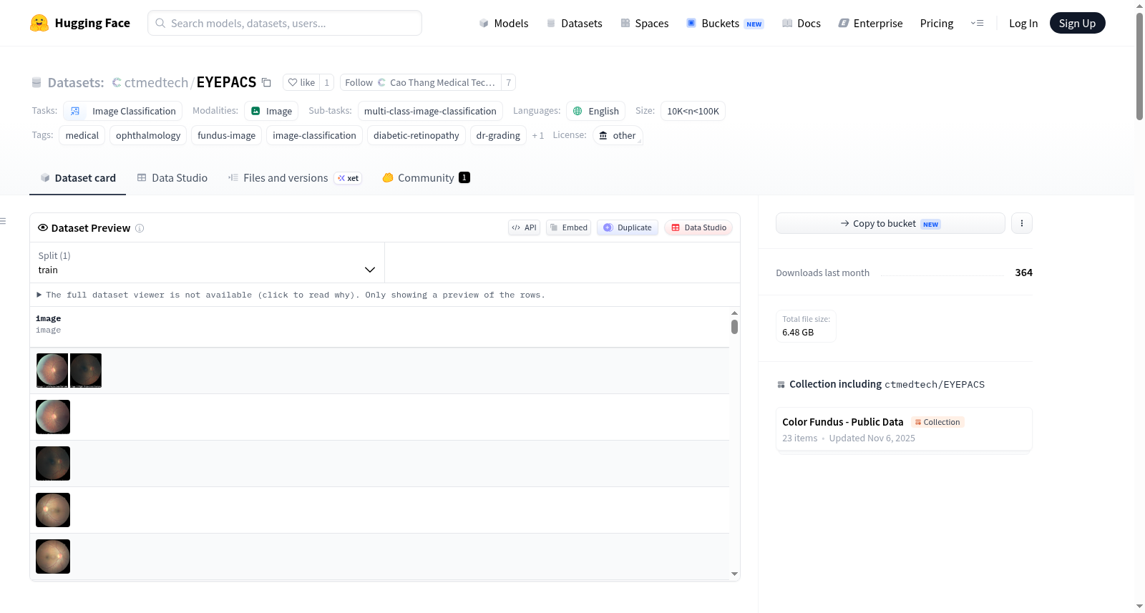Open the Enterprise nav item
1145x613 pixels.
click(870, 23)
